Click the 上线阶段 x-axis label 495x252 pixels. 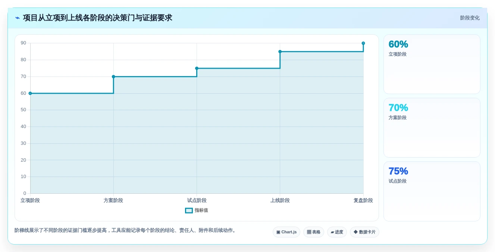[x=280, y=200]
